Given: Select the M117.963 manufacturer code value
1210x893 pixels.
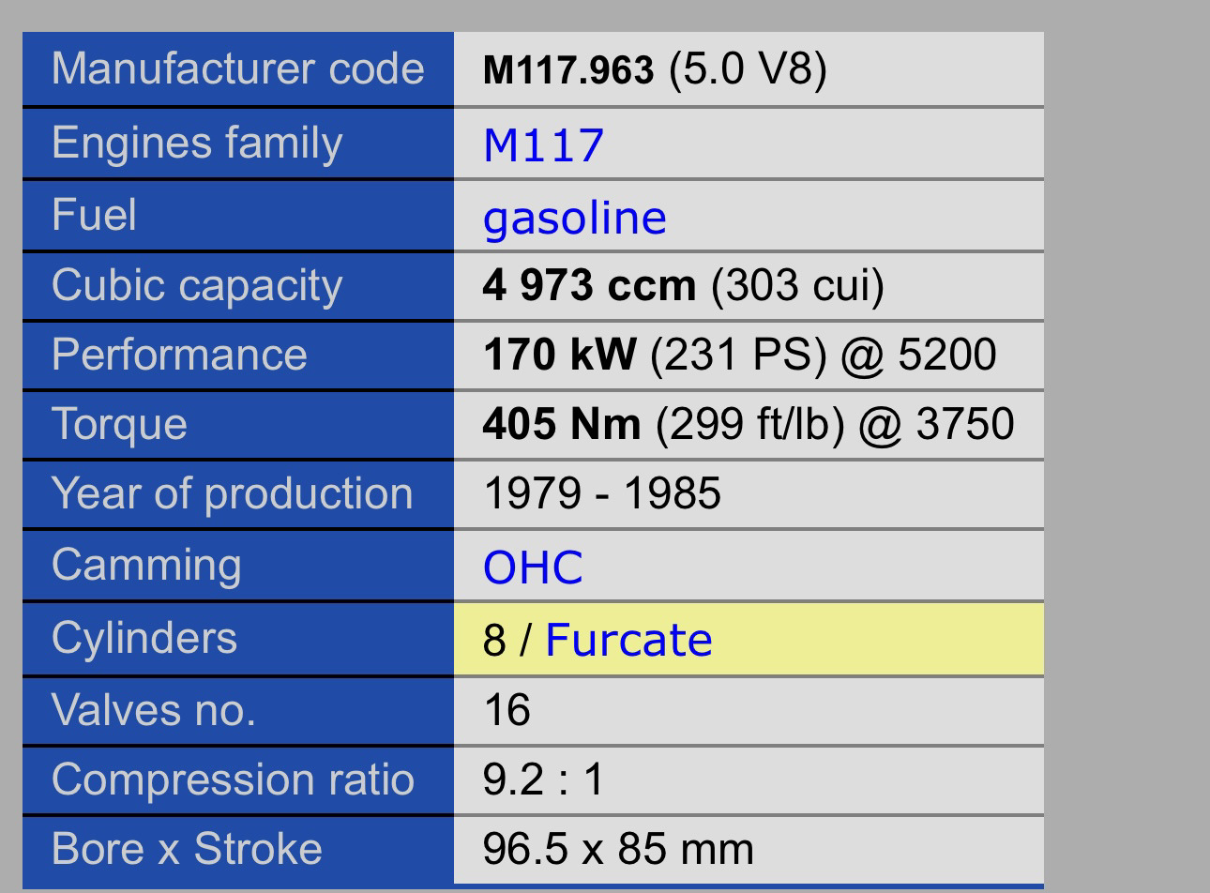Looking at the screenshot, I should point(568,70).
